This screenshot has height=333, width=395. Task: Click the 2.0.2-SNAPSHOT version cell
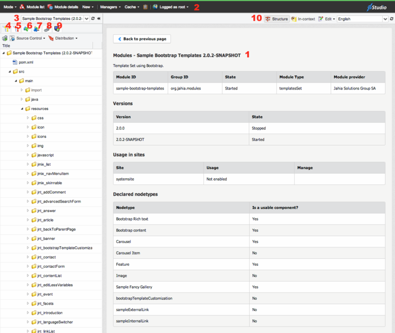click(x=181, y=139)
